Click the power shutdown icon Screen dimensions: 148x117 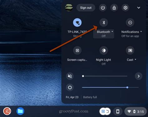pos(103,8)
